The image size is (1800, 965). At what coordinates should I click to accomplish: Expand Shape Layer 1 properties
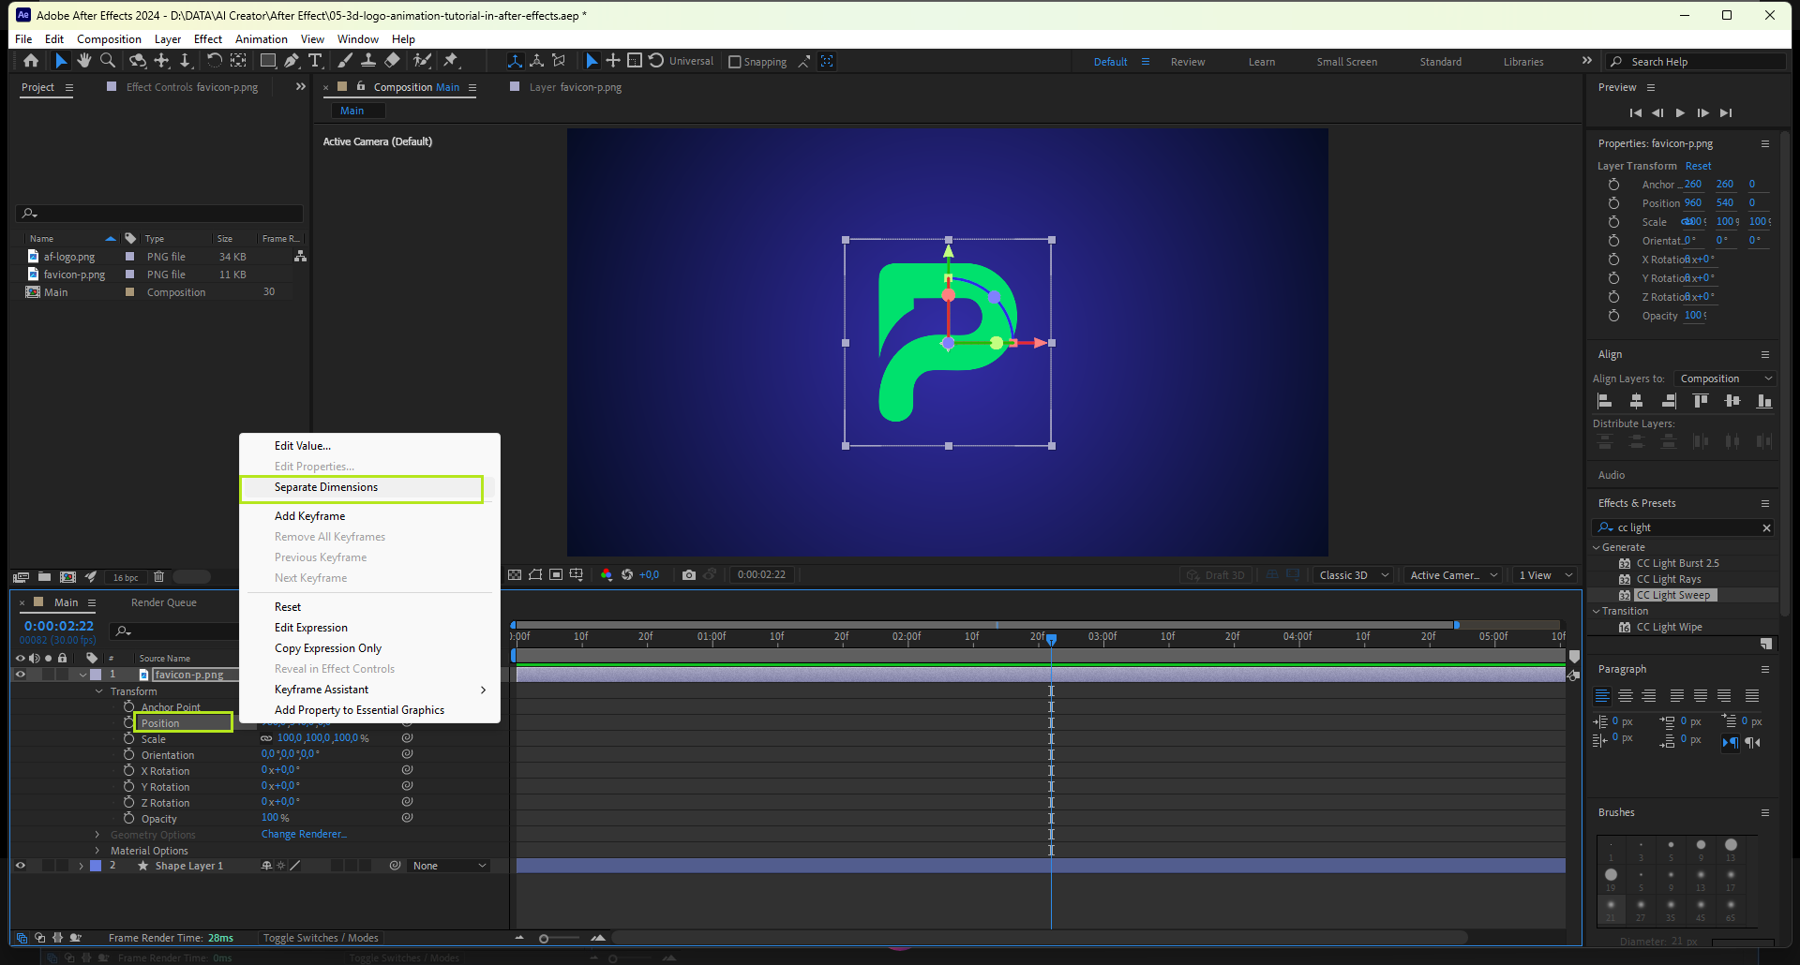(81, 866)
